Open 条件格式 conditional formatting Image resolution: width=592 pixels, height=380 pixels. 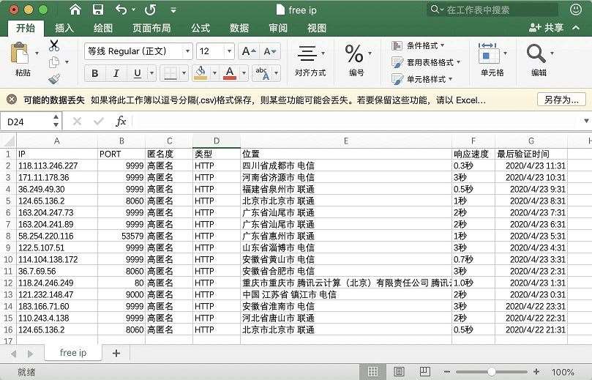click(x=419, y=45)
